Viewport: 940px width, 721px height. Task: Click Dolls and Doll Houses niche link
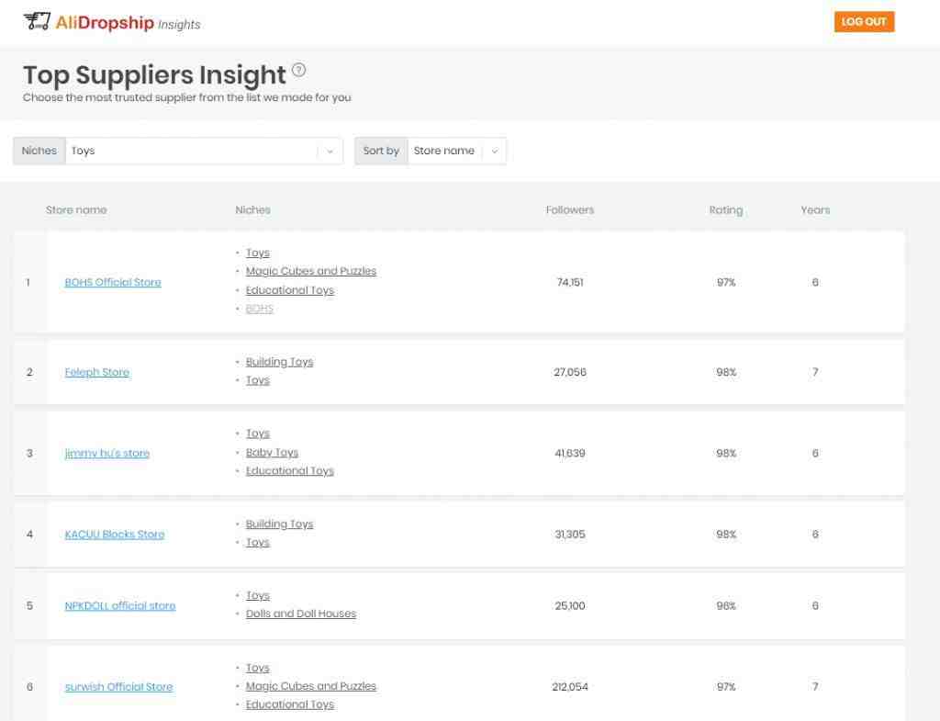coord(301,613)
